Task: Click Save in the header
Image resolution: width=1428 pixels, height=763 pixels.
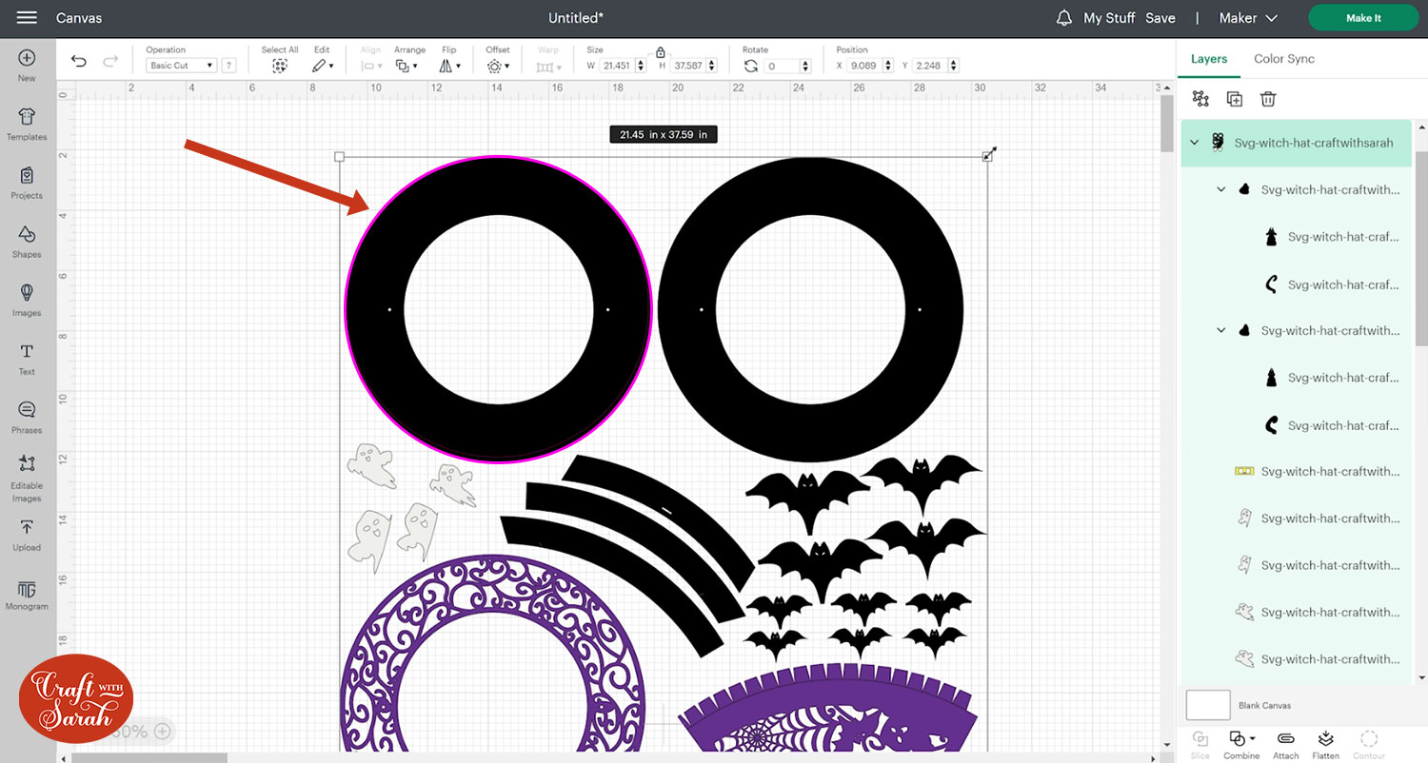Action: click(x=1160, y=18)
